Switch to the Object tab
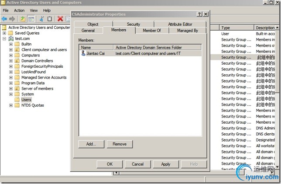 pos(93,24)
